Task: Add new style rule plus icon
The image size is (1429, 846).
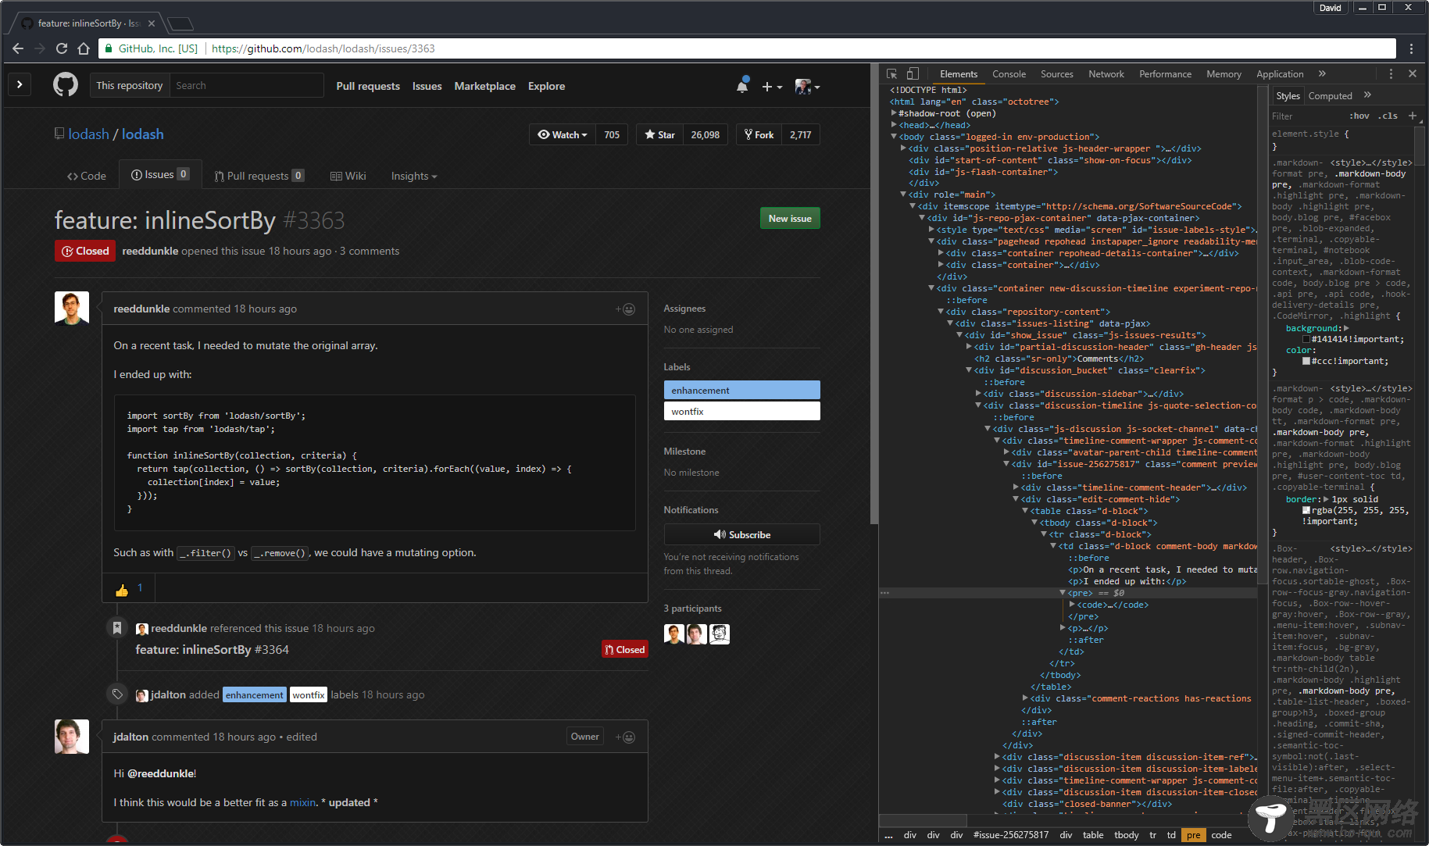Action: click(x=1413, y=116)
